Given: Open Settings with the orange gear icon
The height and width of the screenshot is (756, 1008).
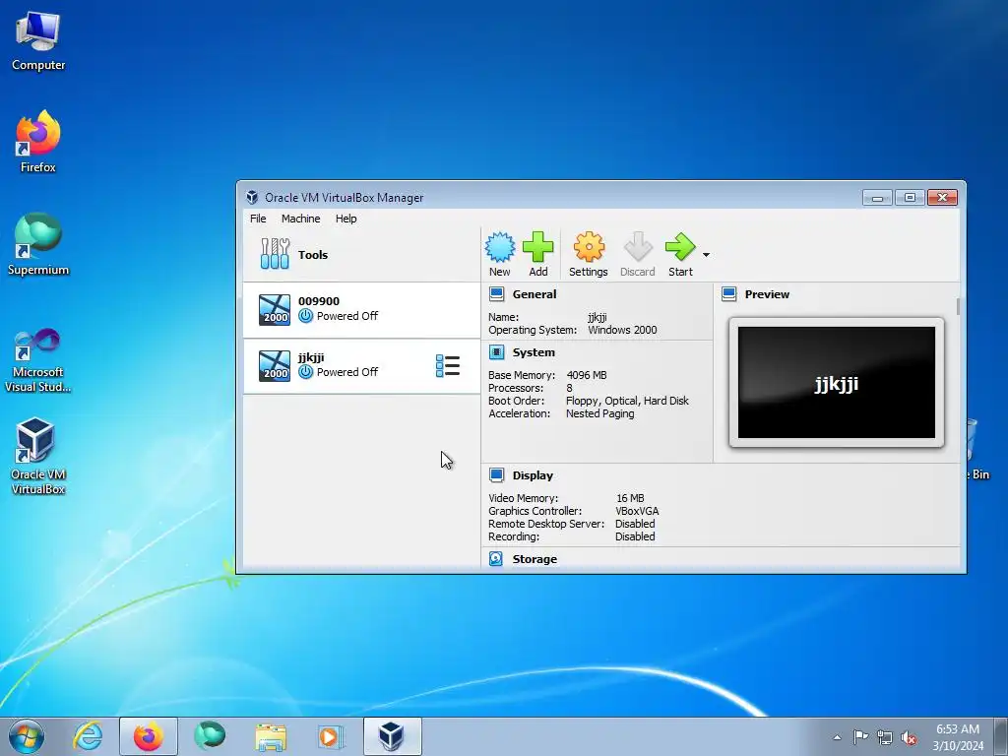Looking at the screenshot, I should coord(589,247).
